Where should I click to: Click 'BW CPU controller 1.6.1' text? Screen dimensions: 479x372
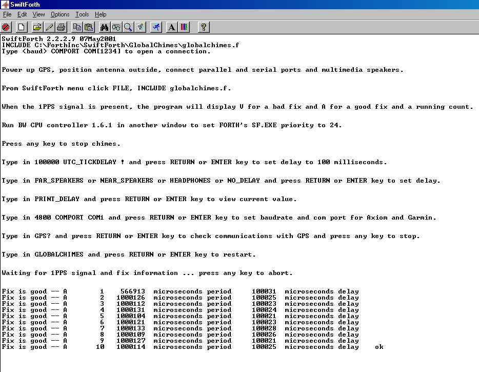[x=65, y=125]
